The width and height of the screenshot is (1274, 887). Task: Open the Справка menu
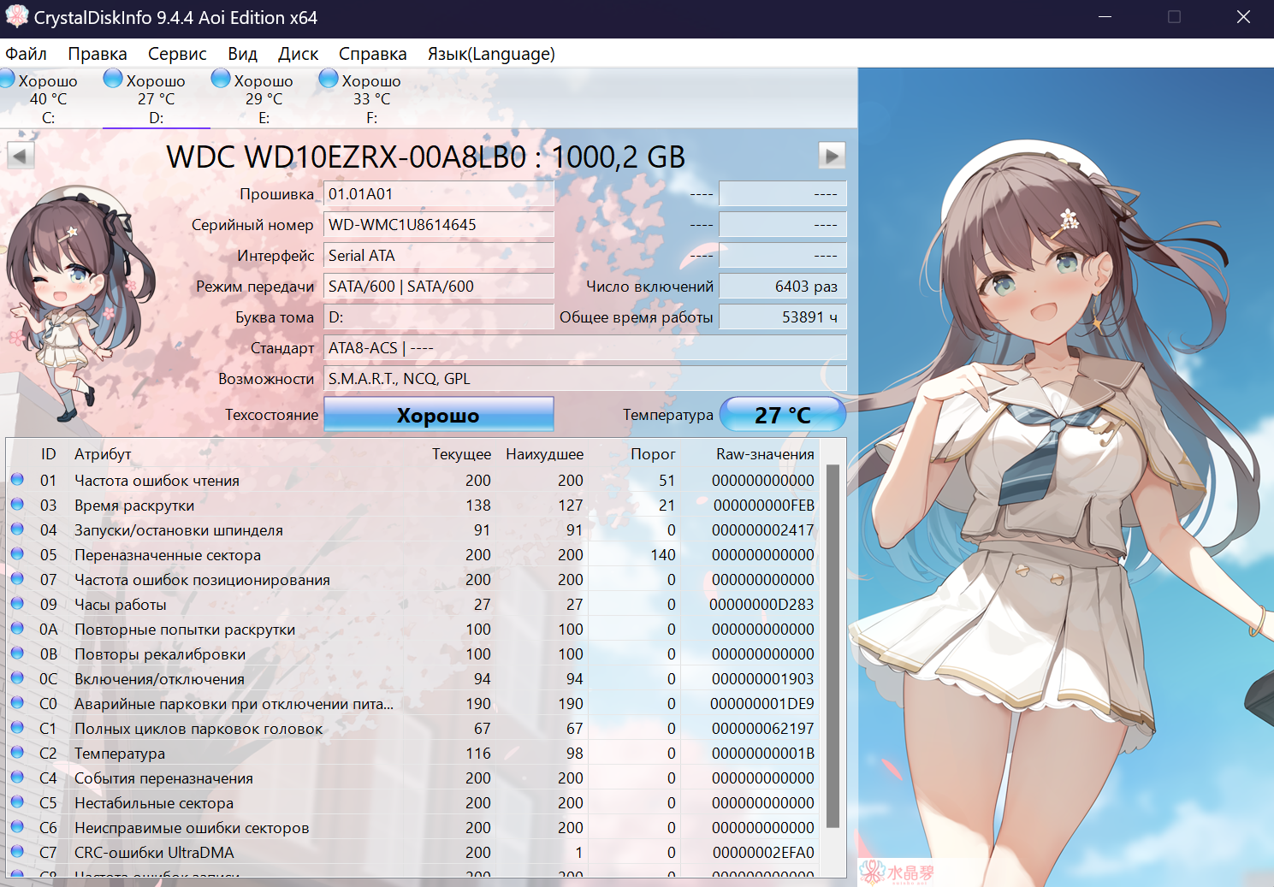pos(372,54)
